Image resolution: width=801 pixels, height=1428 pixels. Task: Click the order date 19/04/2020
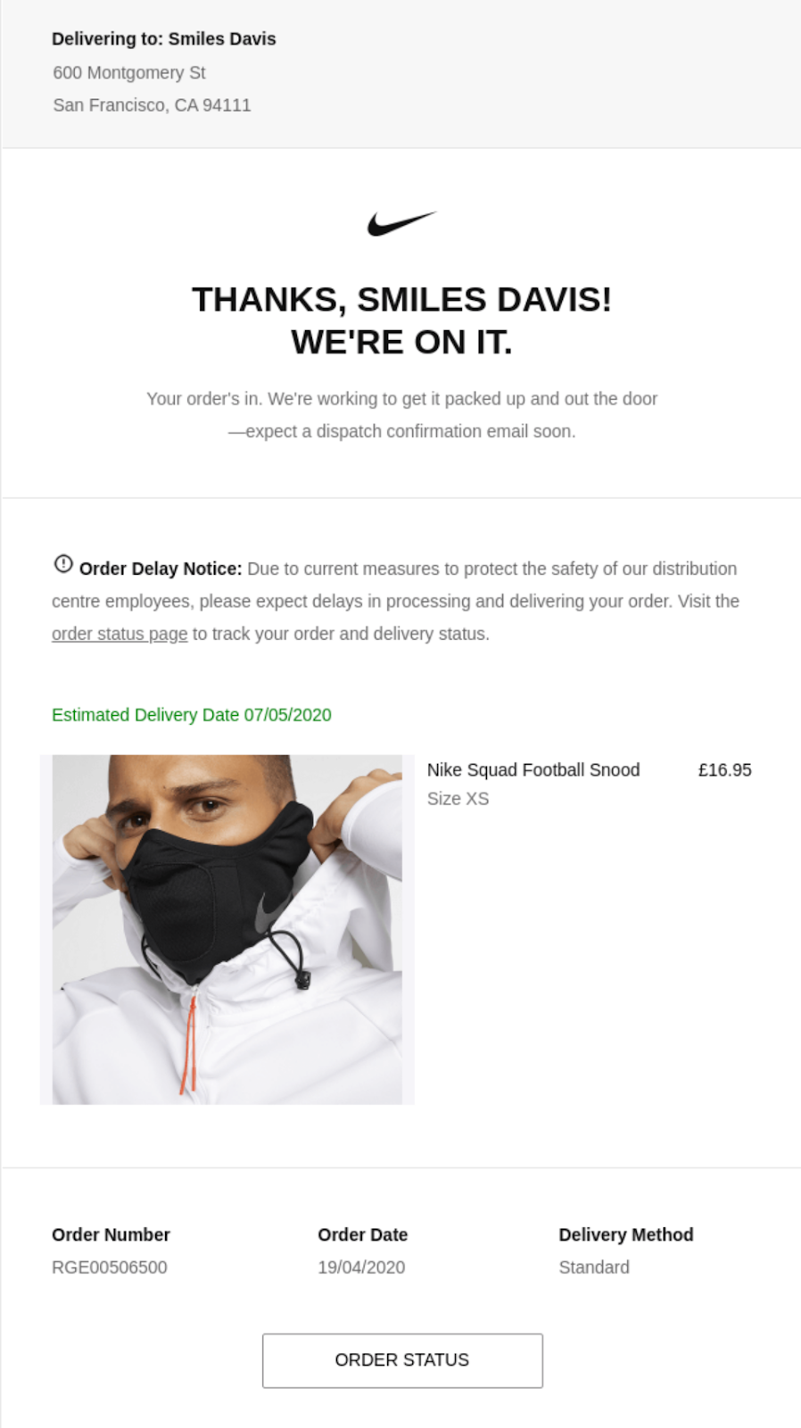pos(361,1267)
